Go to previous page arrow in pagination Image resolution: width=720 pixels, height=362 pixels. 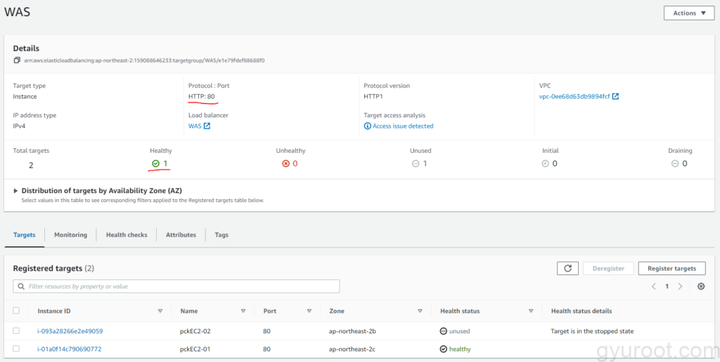point(654,286)
